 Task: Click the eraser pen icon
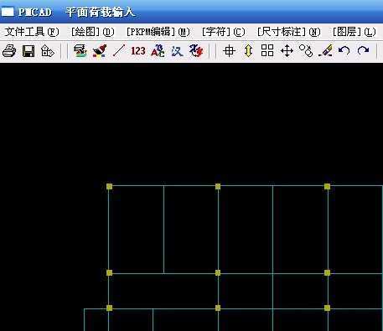(325, 51)
